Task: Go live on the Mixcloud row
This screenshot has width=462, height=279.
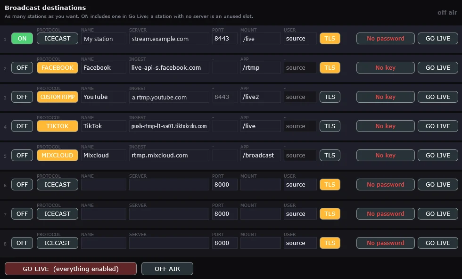Action: point(438,155)
